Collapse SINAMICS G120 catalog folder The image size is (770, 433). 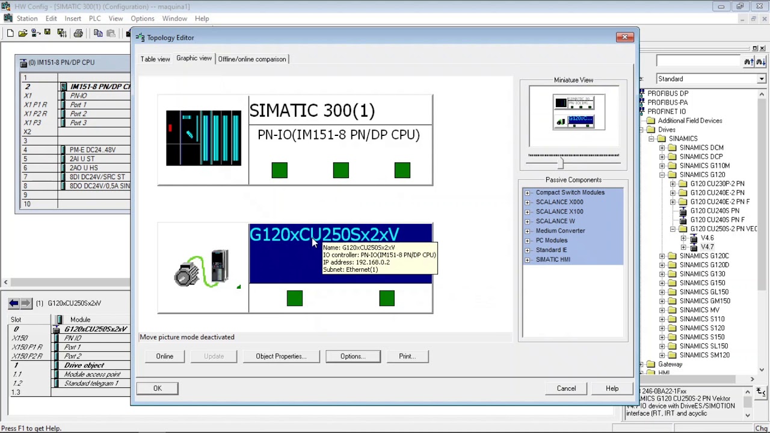point(662,175)
